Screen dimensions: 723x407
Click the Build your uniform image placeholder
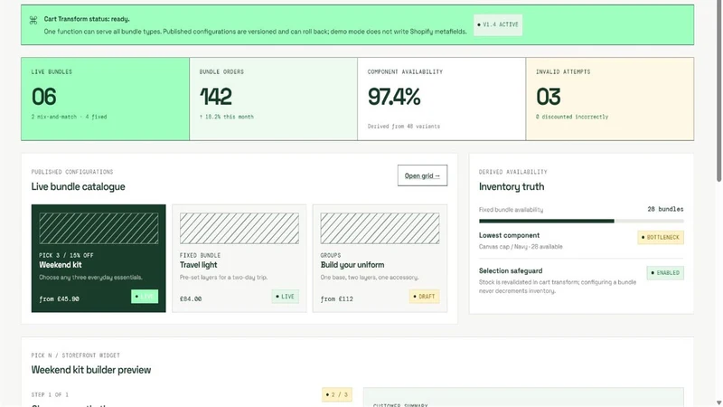(380, 229)
